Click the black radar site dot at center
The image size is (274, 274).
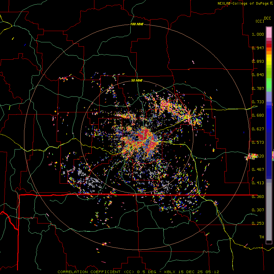click(x=137, y=137)
